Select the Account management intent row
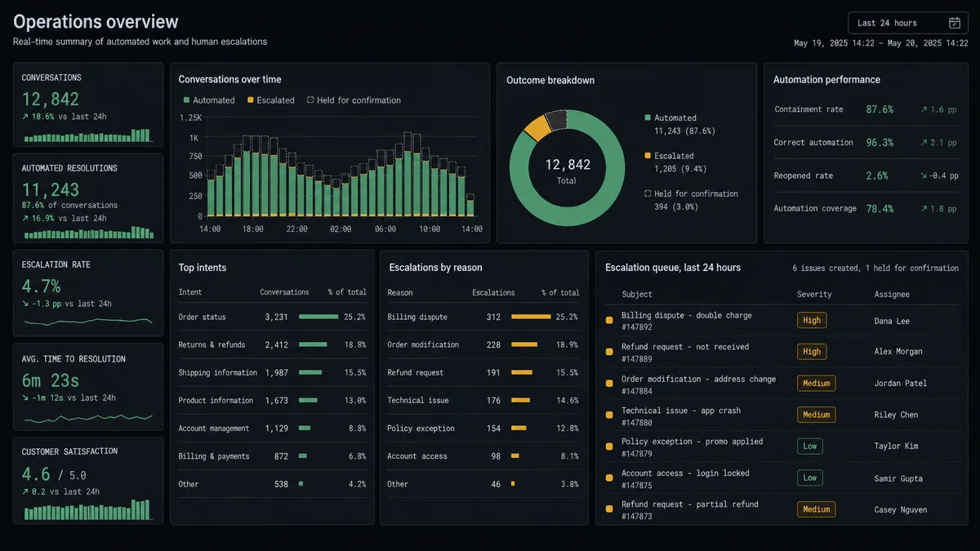Image resolution: width=980 pixels, height=551 pixels. click(273, 428)
